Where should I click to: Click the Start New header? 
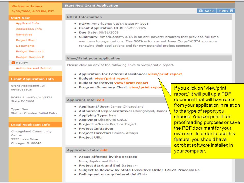(x=36, y=18)
